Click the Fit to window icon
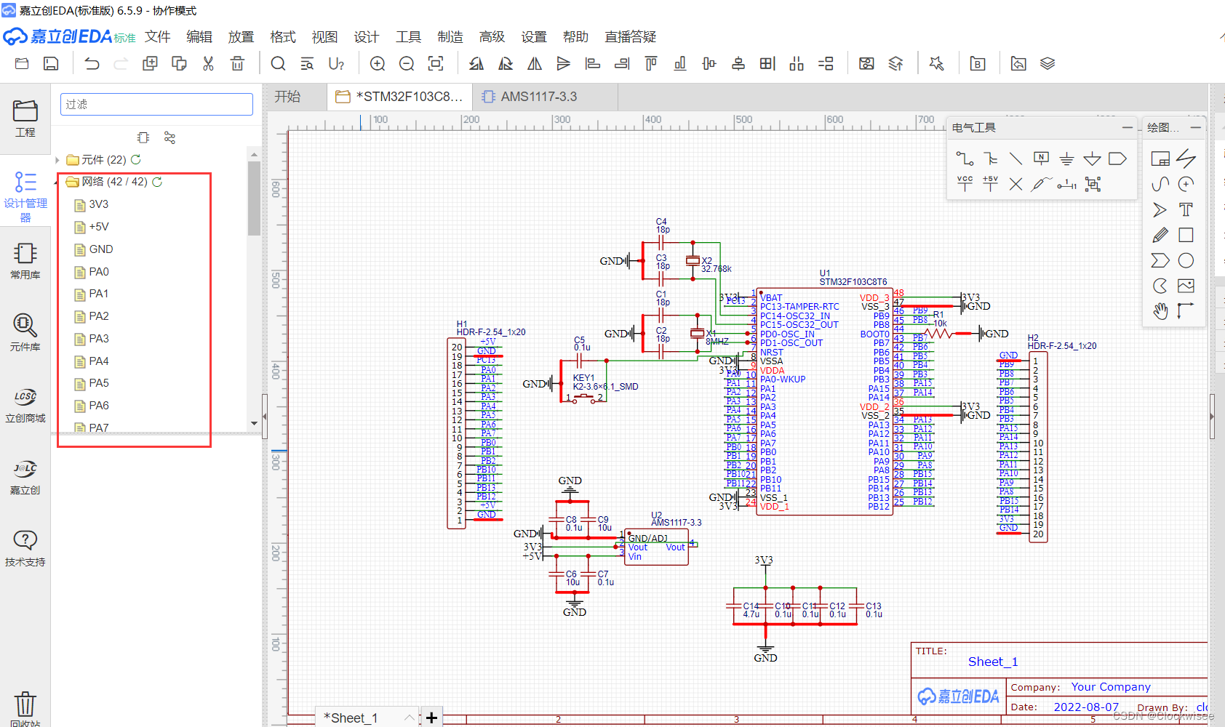This screenshot has height=727, width=1225. tap(436, 64)
